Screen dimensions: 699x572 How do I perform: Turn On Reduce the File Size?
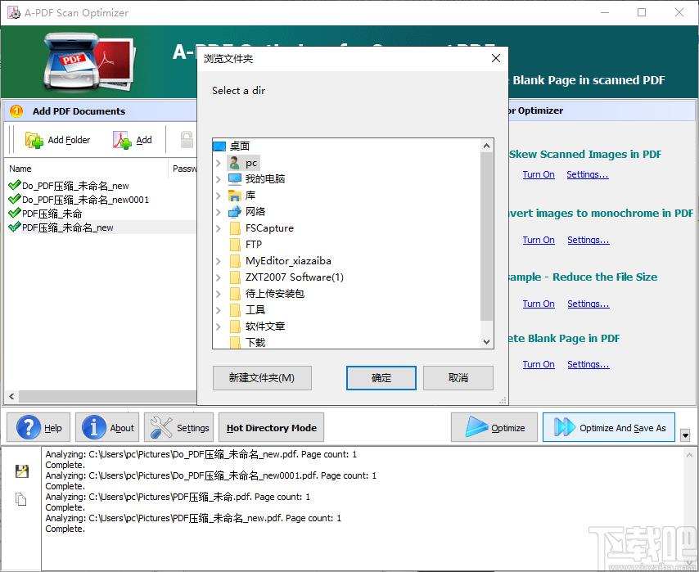[x=538, y=304]
